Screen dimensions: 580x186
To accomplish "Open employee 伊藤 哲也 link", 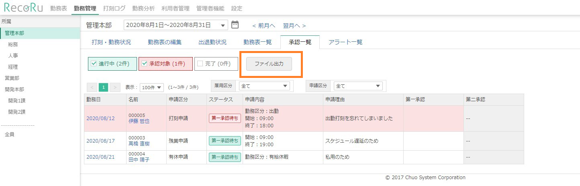I will pos(139,121).
